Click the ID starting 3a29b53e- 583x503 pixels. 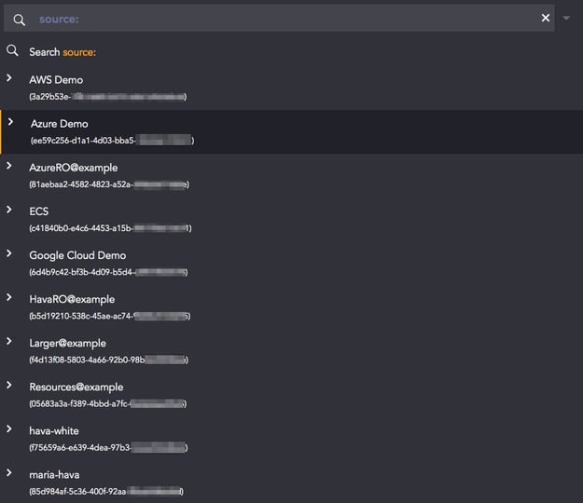108,97
